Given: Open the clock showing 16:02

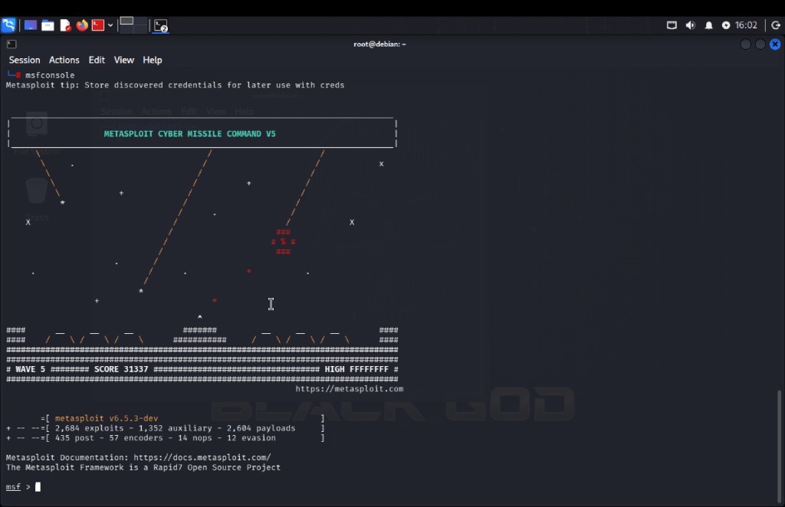Looking at the screenshot, I should point(746,25).
